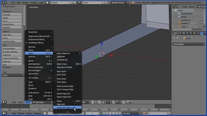
Task: Click the play reverse button
Action: click(110, 113)
